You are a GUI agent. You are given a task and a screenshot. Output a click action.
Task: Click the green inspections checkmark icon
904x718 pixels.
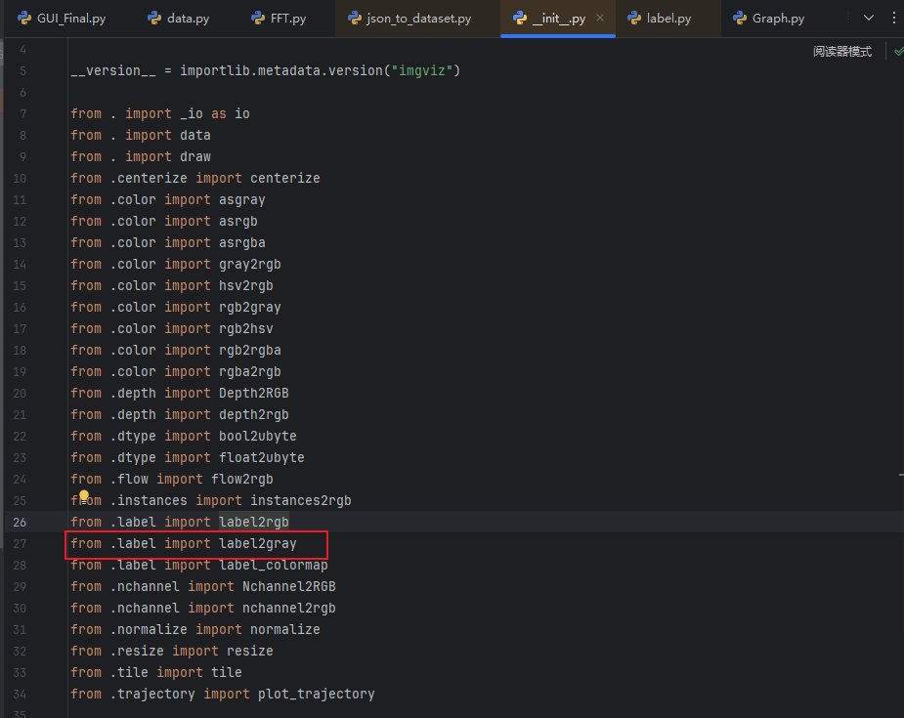click(x=897, y=50)
